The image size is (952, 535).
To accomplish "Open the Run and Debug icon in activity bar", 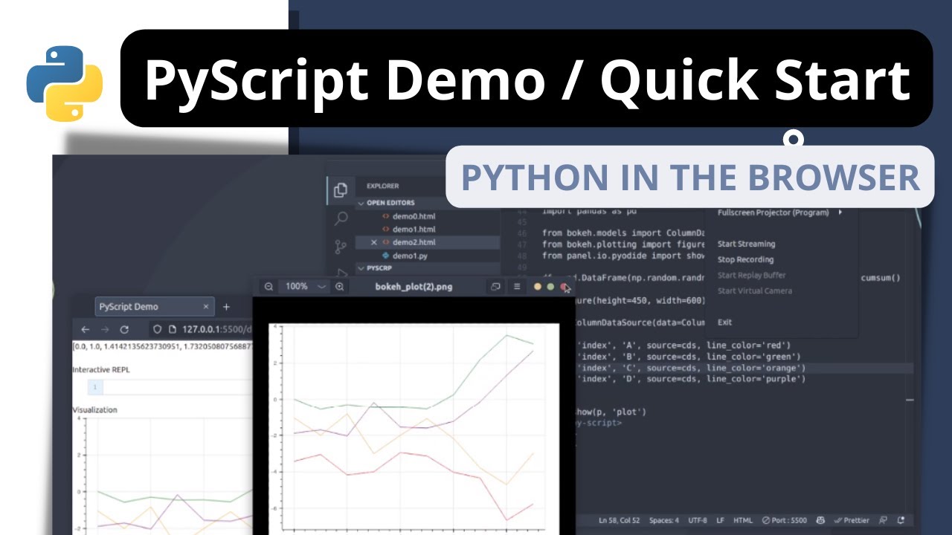I will 342,272.
